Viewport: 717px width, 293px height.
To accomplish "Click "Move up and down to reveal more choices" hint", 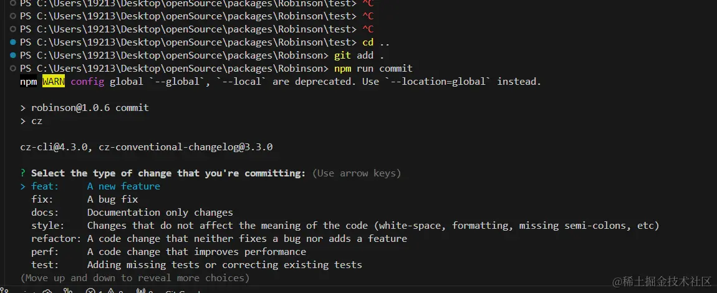I will (x=135, y=278).
